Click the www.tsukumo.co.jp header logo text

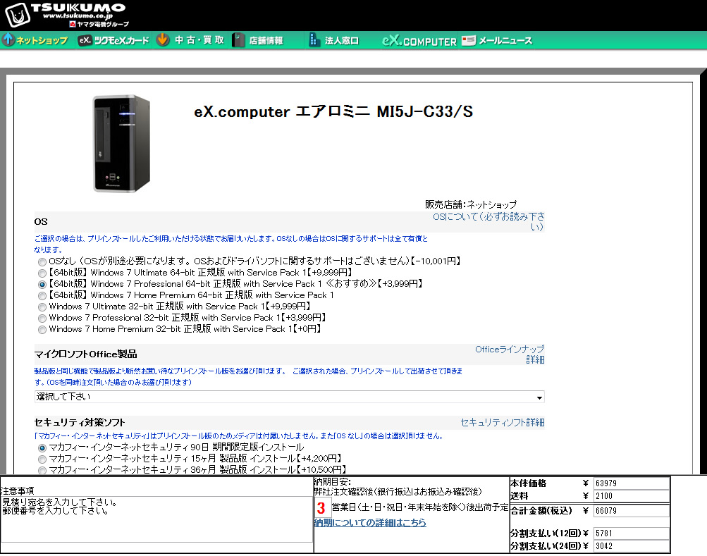[x=78, y=16]
